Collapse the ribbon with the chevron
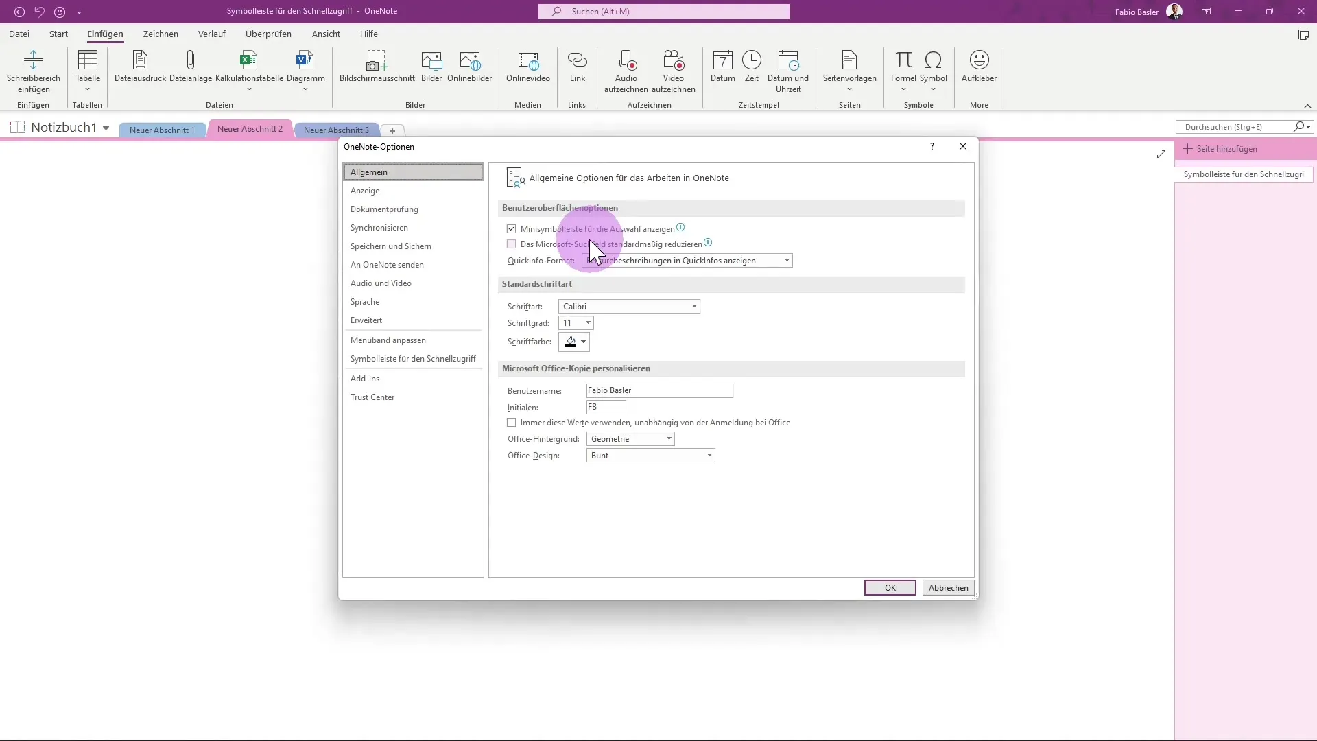1317x741 pixels. tap(1307, 106)
